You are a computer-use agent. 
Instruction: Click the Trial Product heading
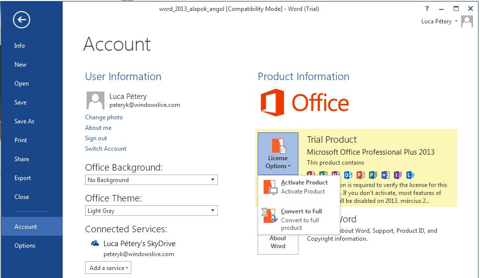332,140
